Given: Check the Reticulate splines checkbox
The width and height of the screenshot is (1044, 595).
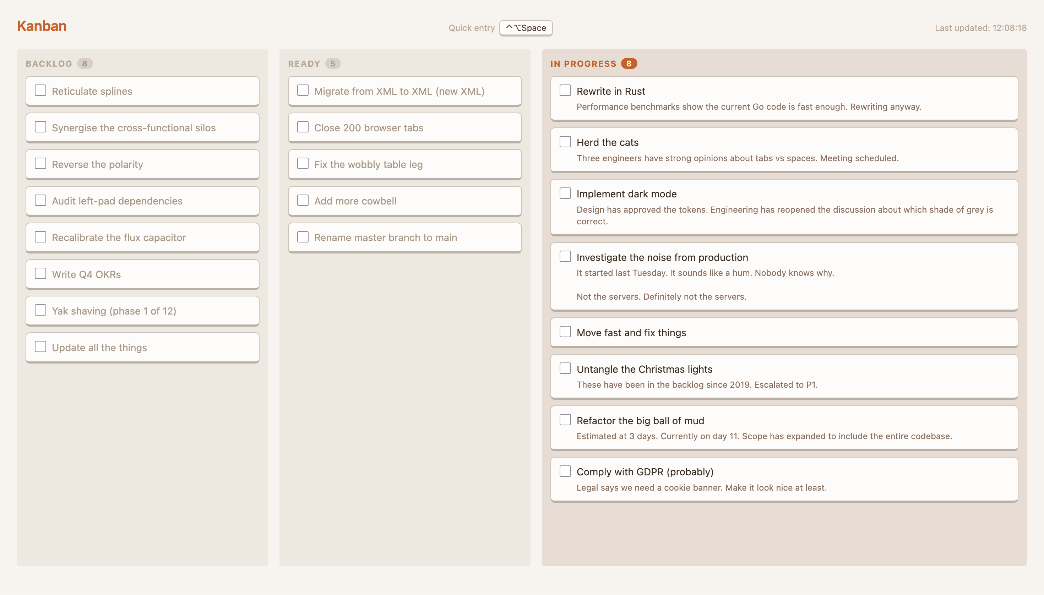Looking at the screenshot, I should click(x=40, y=90).
